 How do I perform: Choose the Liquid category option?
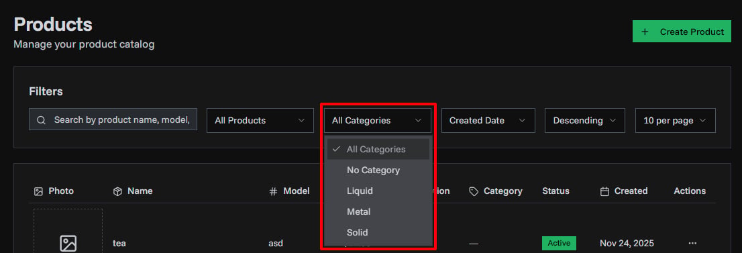coord(378,191)
